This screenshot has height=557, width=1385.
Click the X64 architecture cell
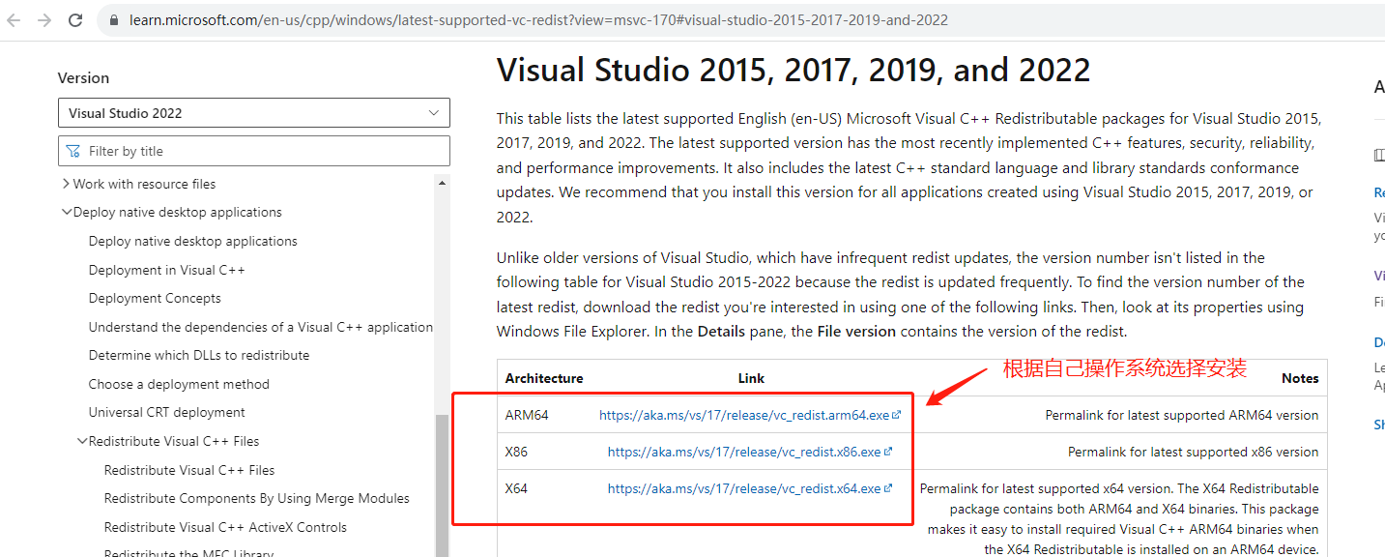516,488
